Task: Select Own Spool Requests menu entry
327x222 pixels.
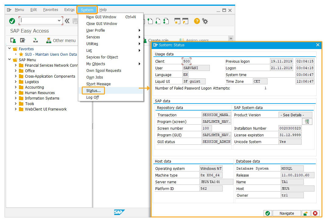Action: click(111, 71)
